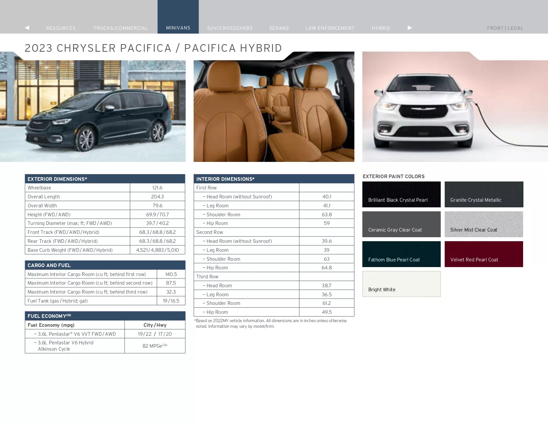Click the Second Row label
Image resolution: width=548 pixels, height=423 pixels.
coord(210,232)
